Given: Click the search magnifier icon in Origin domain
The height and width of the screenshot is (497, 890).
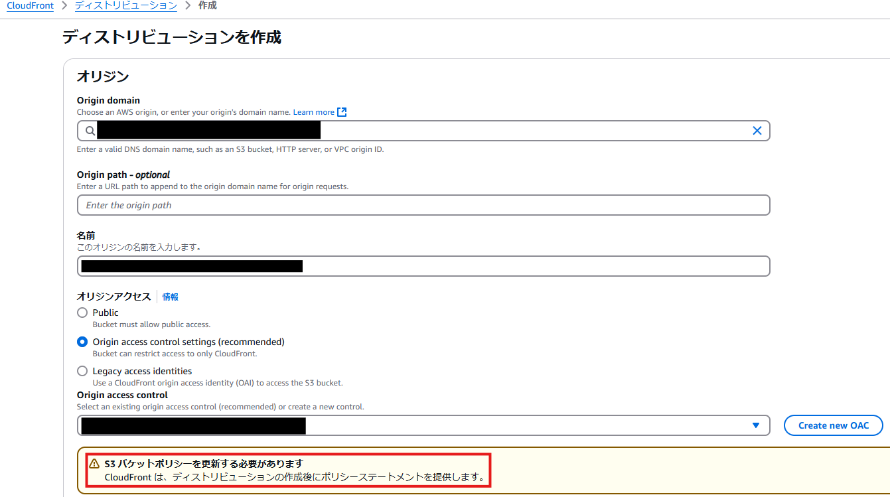Looking at the screenshot, I should click(x=89, y=131).
